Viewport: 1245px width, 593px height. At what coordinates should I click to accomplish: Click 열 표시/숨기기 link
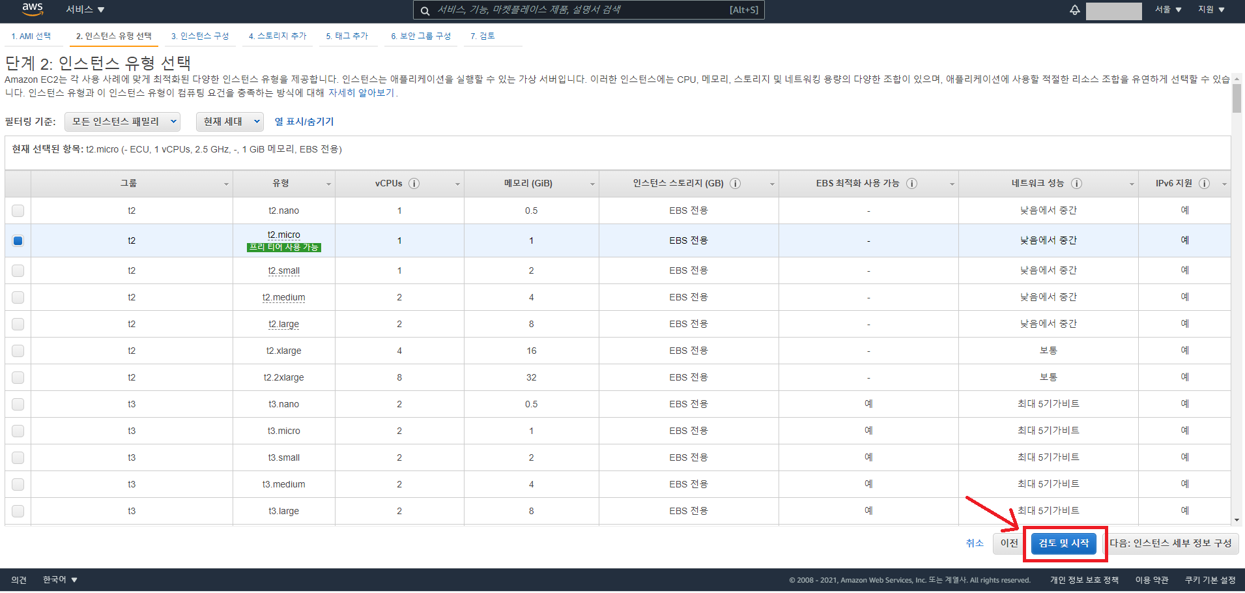coord(304,121)
